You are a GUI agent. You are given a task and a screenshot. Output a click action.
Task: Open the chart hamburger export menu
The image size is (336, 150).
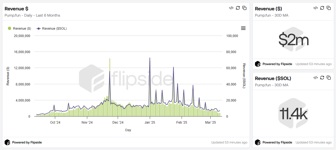click(x=243, y=28)
